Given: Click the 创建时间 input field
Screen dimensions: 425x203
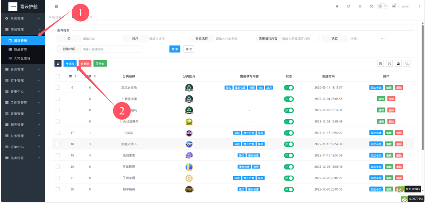Looking at the screenshot, I should pyautogui.click(x=111, y=49).
